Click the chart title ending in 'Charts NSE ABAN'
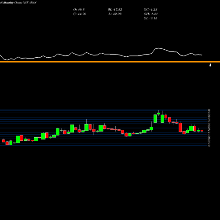The width and height of the screenshot is (220, 220). tap(18, 3)
